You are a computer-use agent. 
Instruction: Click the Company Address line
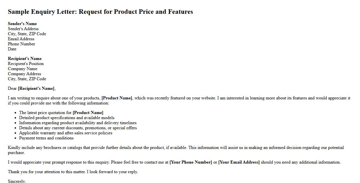(x=24, y=74)
